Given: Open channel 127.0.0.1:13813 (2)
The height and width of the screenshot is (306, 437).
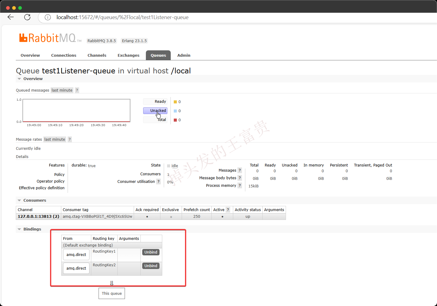Looking at the screenshot, I should [39, 216].
